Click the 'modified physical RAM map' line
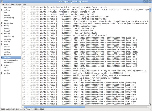 [x=62, y=80]
